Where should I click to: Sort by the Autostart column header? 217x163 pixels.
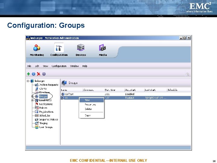[x=134, y=90]
